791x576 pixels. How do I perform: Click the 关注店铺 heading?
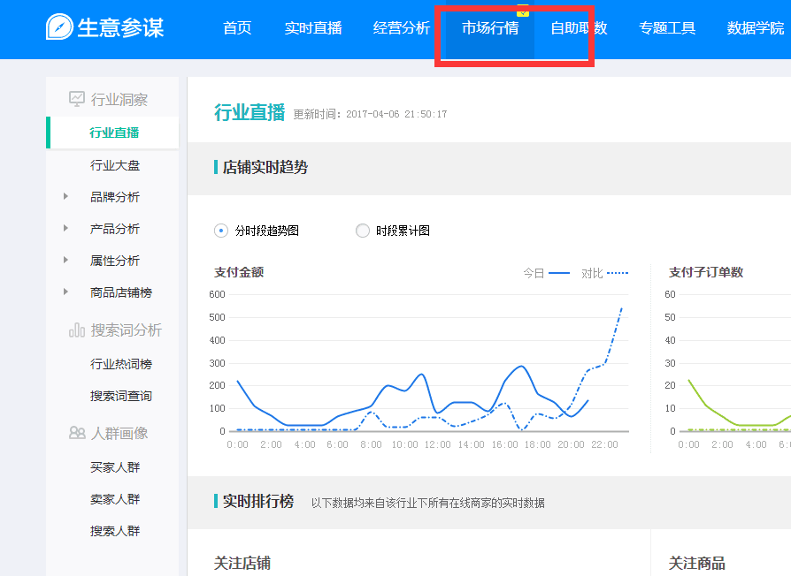(242, 563)
